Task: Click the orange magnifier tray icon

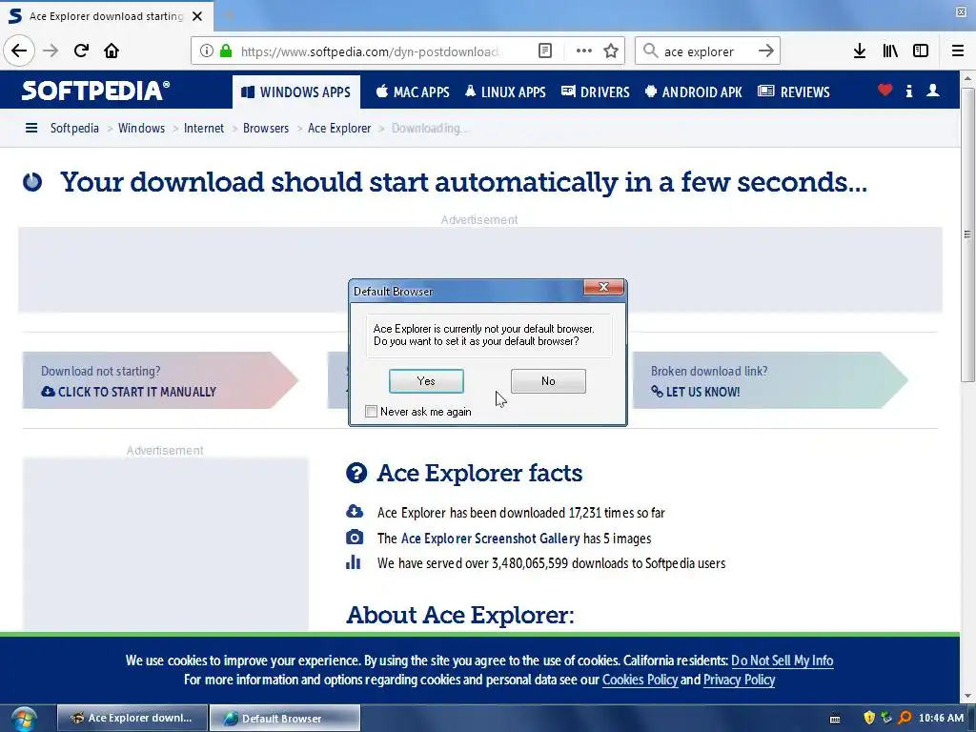Action: point(905,718)
